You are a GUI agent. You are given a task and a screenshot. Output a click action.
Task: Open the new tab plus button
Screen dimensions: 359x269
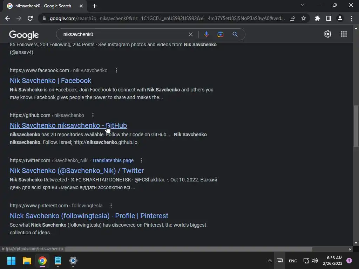95,6
